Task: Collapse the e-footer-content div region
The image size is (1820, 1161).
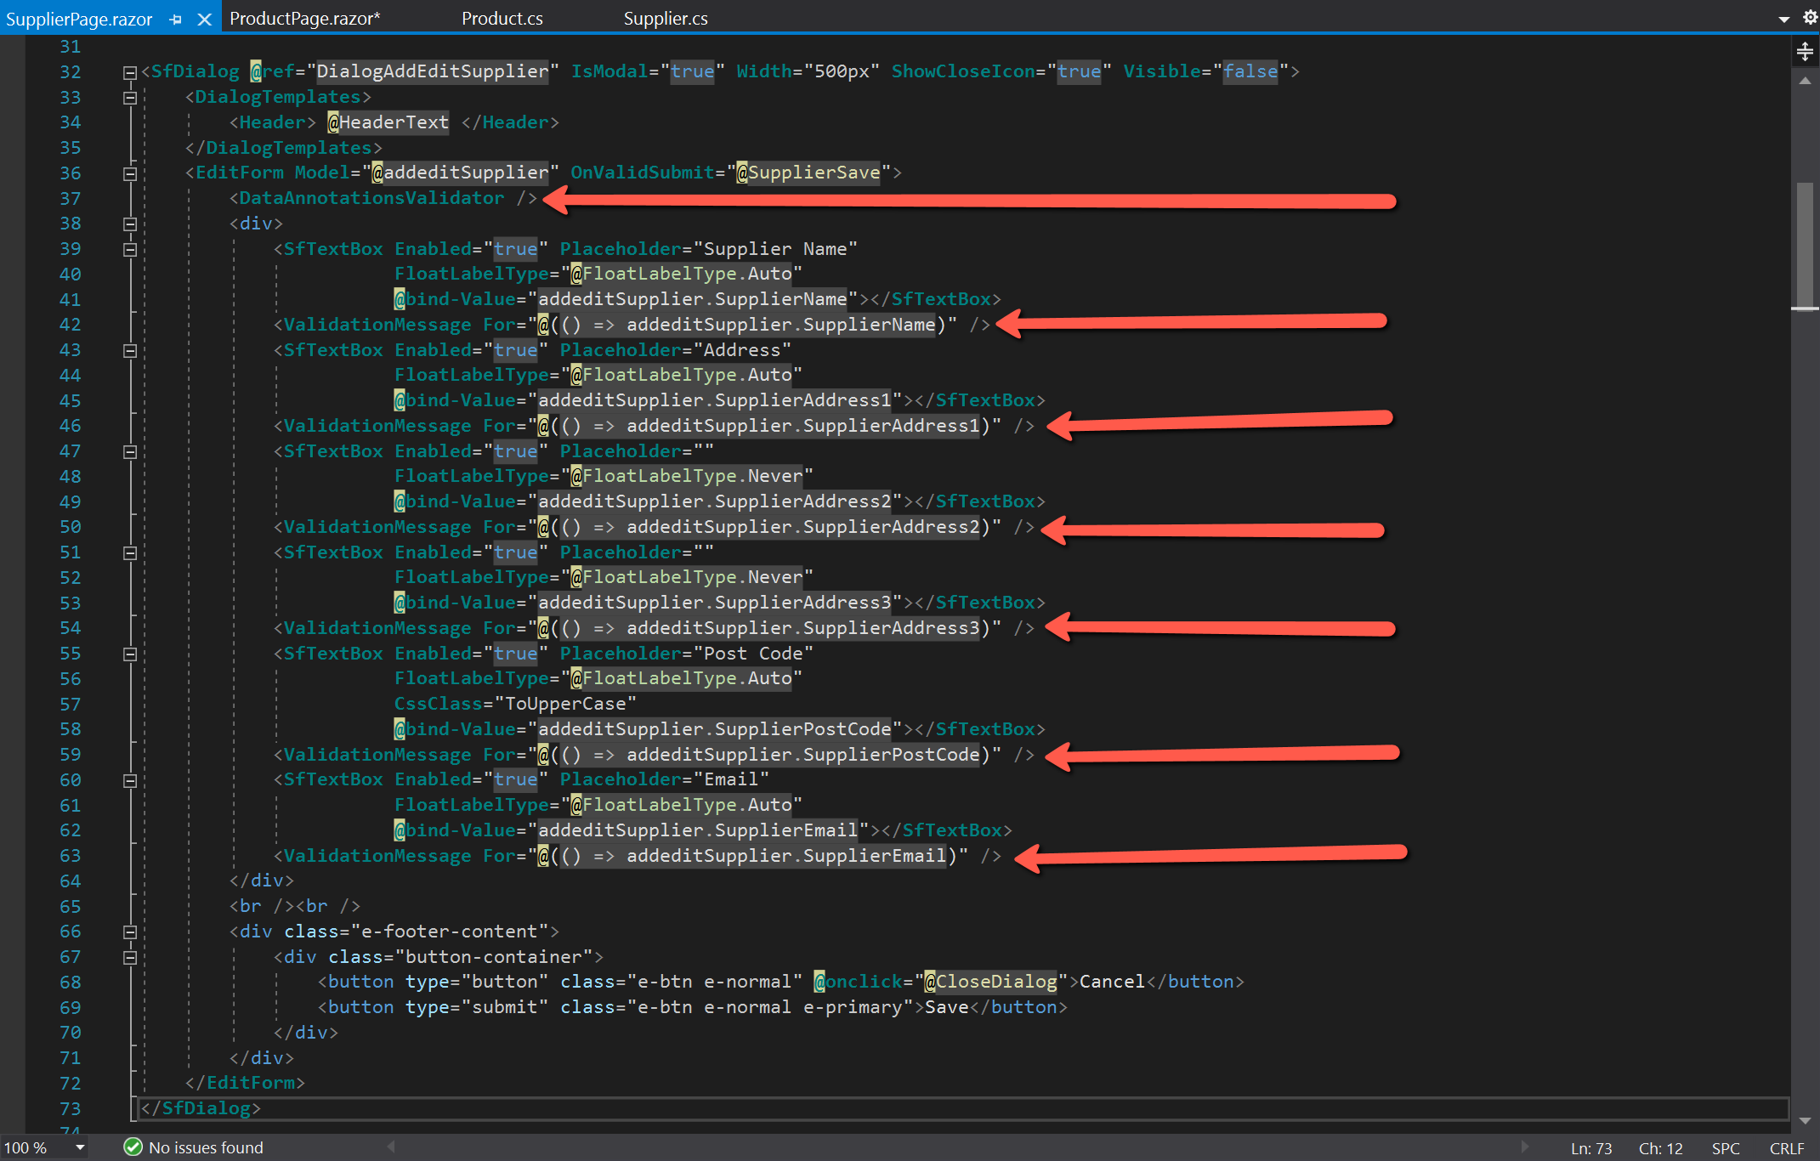Action: [129, 932]
